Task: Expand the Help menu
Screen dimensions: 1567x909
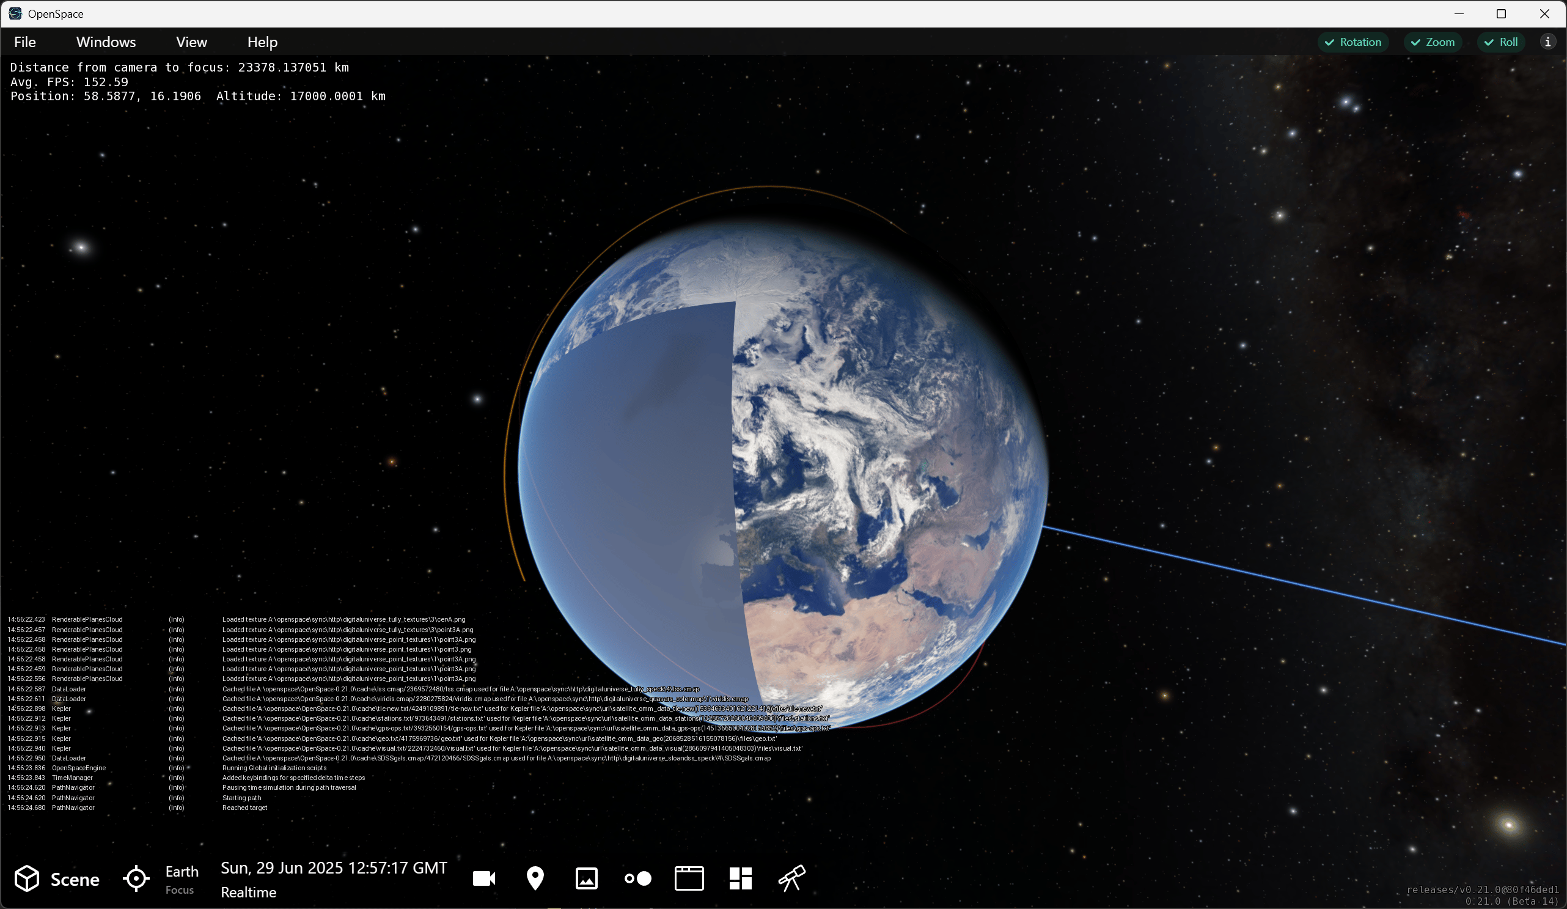Action: (x=262, y=42)
